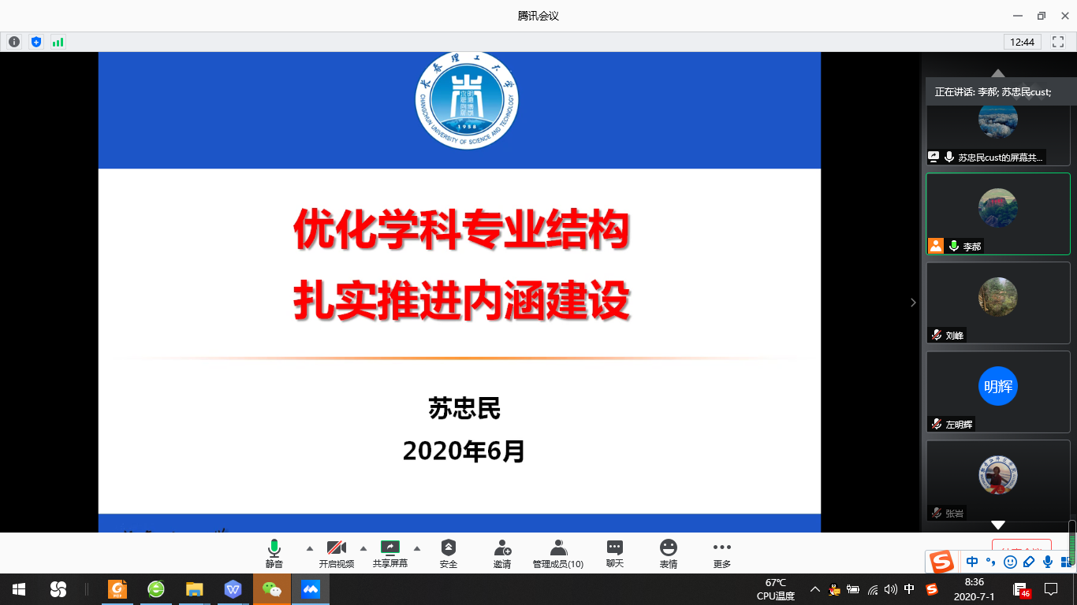Turn on camera with 开启视频
The image size is (1077, 605).
(x=337, y=553)
